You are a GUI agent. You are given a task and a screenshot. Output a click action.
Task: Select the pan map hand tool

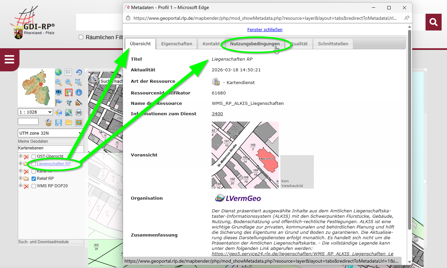pyautogui.click(x=68, y=92)
